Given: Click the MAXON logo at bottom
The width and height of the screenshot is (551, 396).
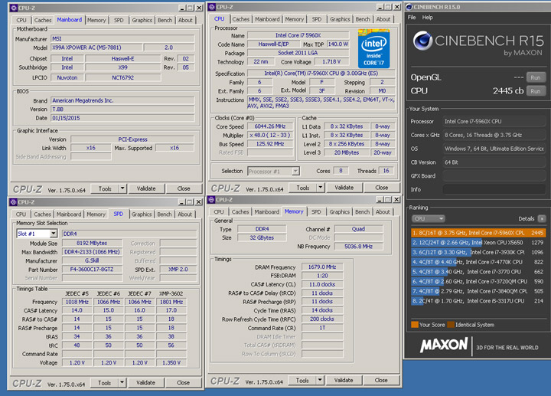Looking at the screenshot, I should (444, 345).
